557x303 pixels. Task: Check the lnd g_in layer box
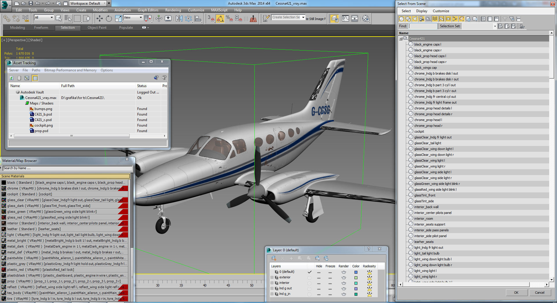[x=309, y=294]
